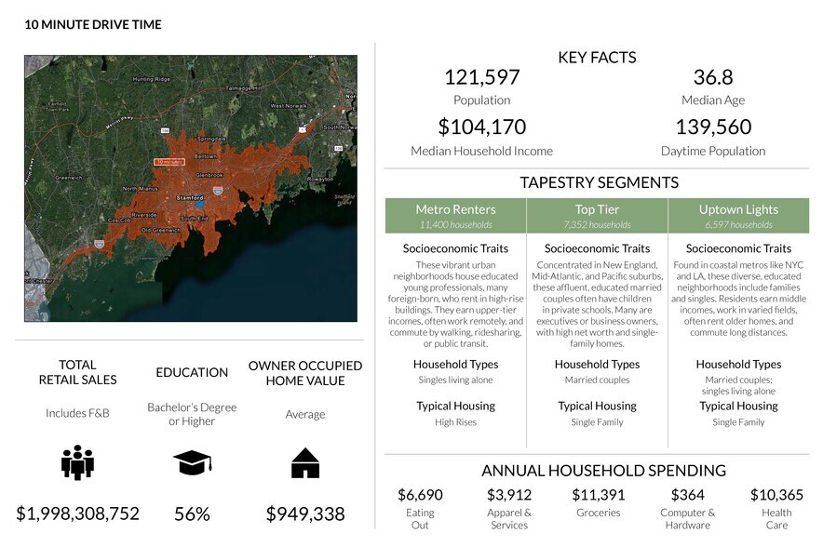The width and height of the screenshot is (823, 547).
Task: Select the Uptown Lights segment header
Action: coord(738,216)
